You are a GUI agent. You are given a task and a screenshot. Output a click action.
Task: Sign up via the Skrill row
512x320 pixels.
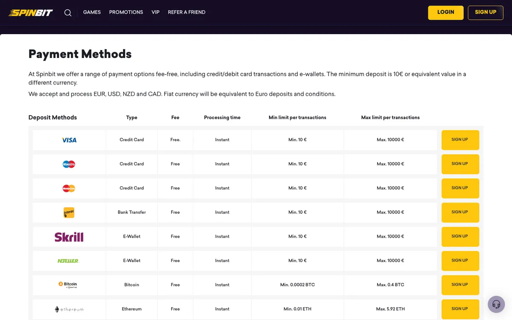pyautogui.click(x=460, y=236)
